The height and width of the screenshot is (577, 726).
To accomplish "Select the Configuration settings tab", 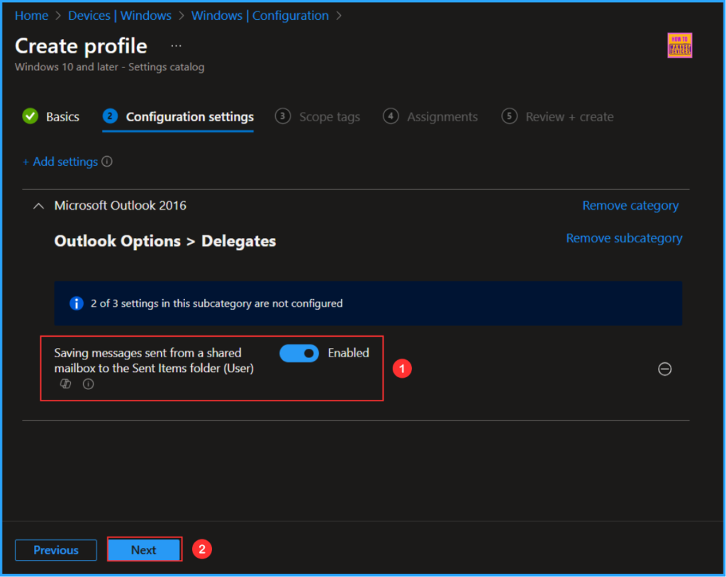I will coord(178,117).
